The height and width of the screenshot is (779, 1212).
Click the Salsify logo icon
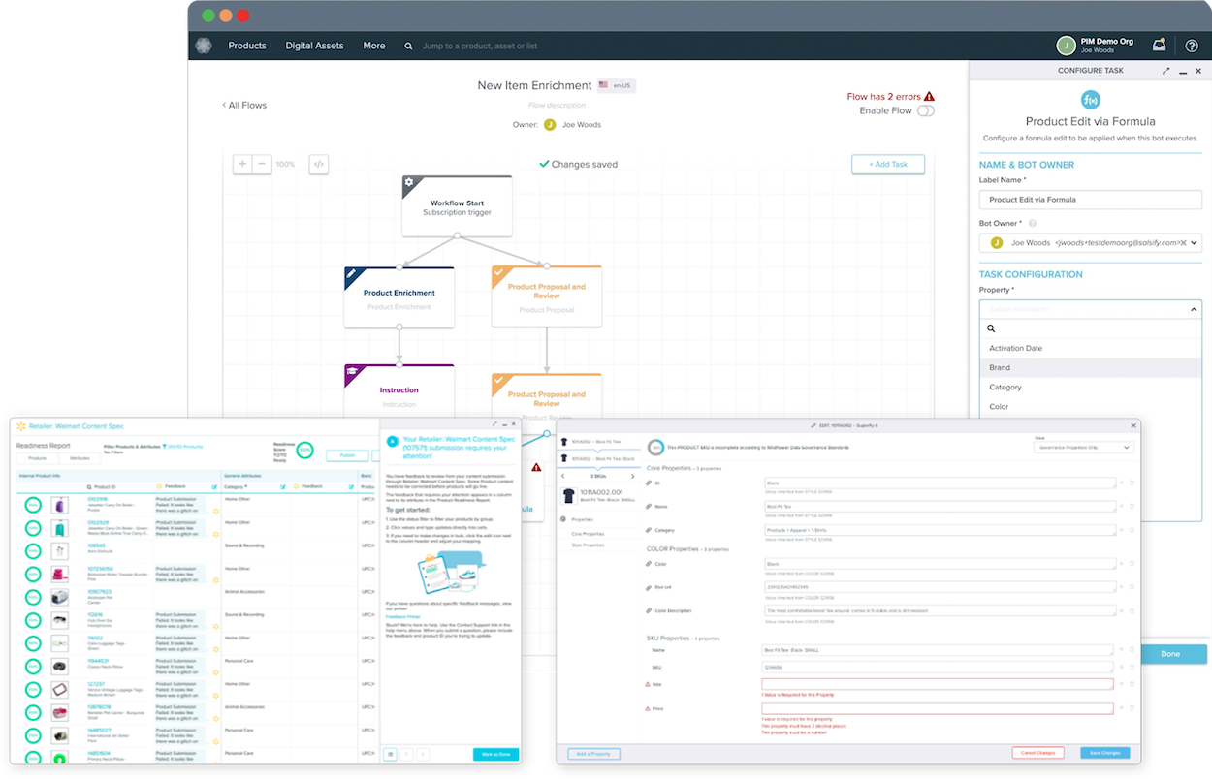tap(204, 46)
